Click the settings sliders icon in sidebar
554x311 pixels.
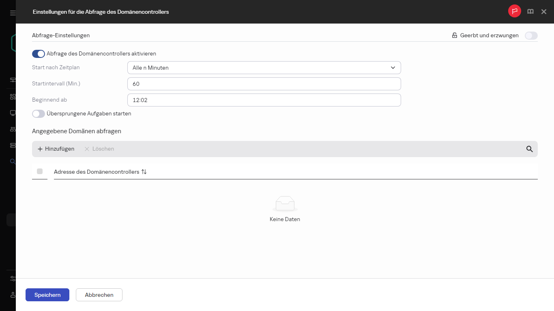click(13, 279)
